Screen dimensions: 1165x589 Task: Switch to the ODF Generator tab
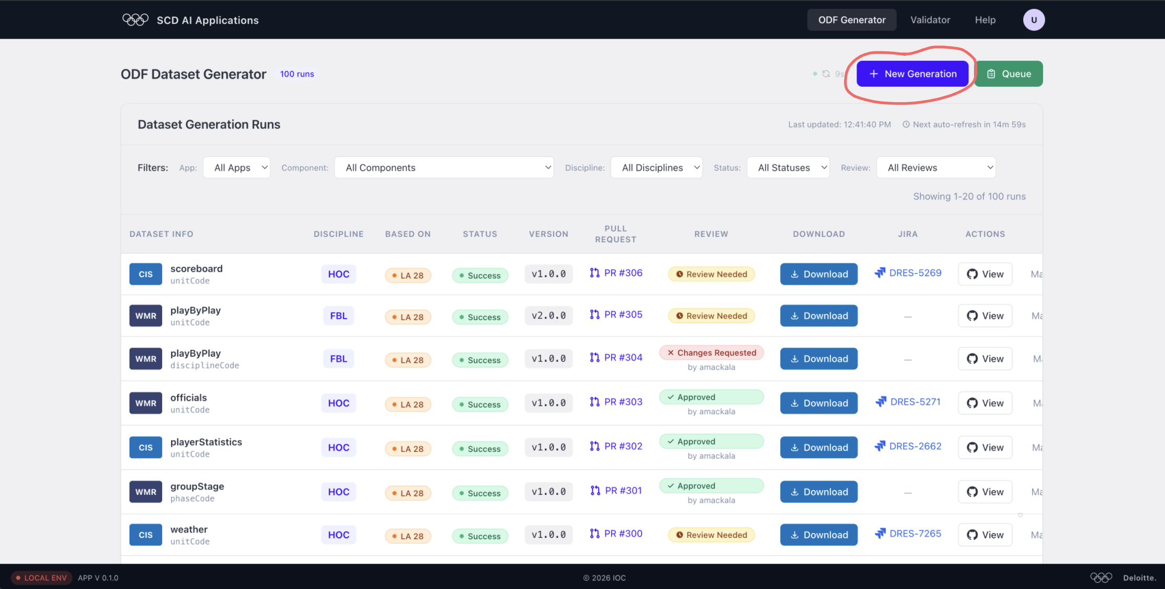click(852, 20)
